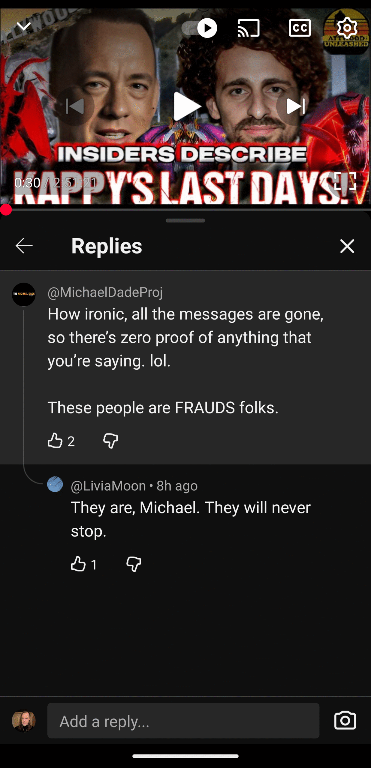Attach a photo with camera icon
The height and width of the screenshot is (768, 371).
[345, 720]
